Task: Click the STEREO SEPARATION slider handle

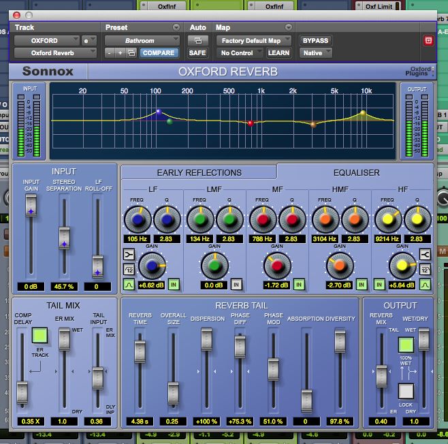Action: click(64, 238)
